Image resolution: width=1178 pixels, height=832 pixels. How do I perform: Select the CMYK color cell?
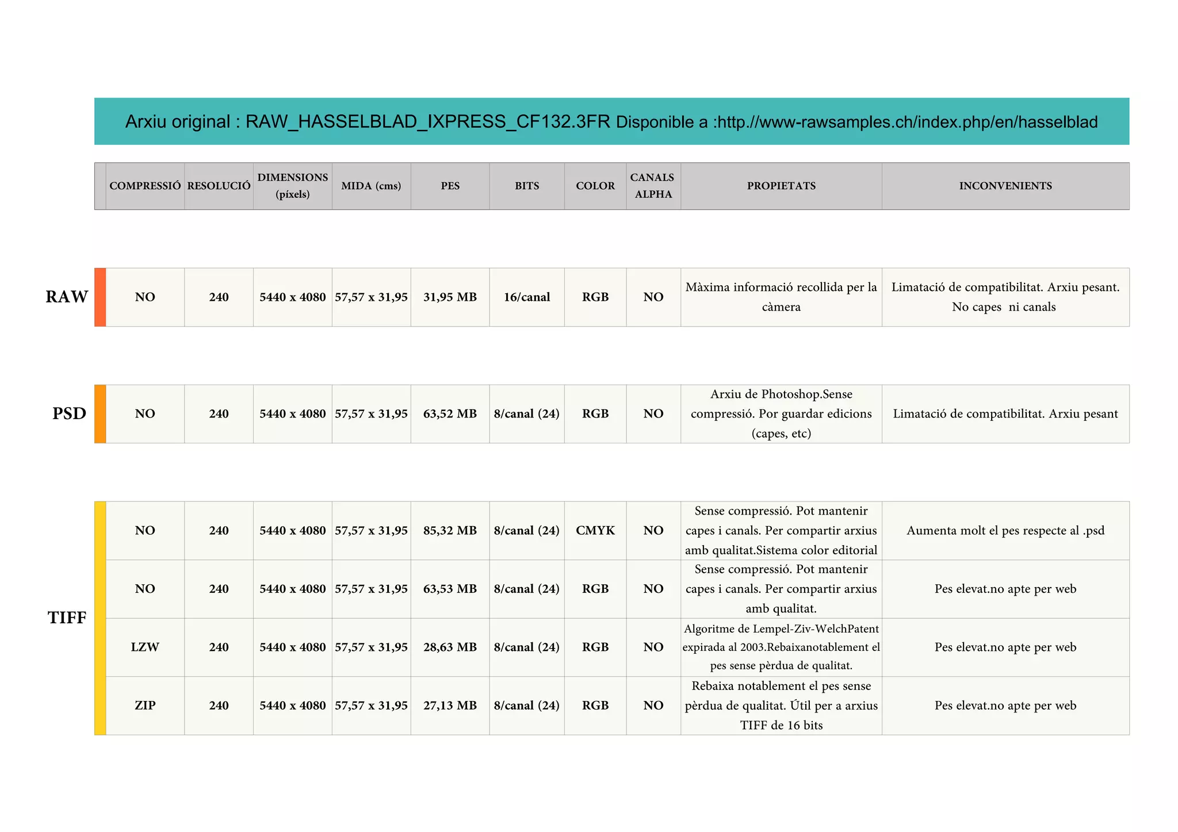pyautogui.click(x=595, y=531)
